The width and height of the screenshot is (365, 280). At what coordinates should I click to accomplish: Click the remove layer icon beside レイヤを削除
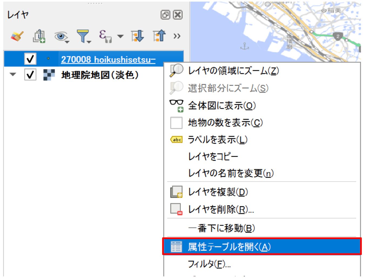pyautogui.click(x=176, y=209)
